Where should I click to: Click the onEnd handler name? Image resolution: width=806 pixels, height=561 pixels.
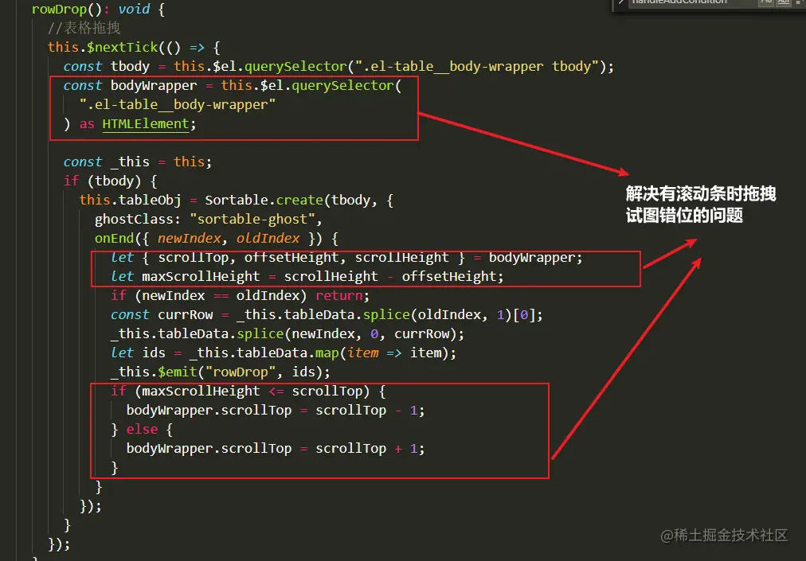coord(114,239)
